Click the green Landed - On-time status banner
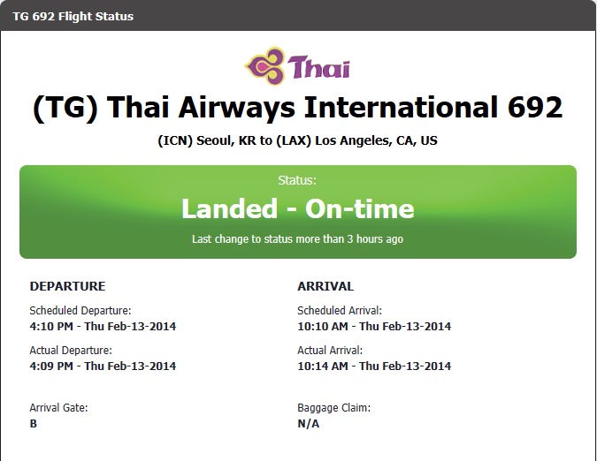The width and height of the screenshot is (597, 461). coord(298,212)
